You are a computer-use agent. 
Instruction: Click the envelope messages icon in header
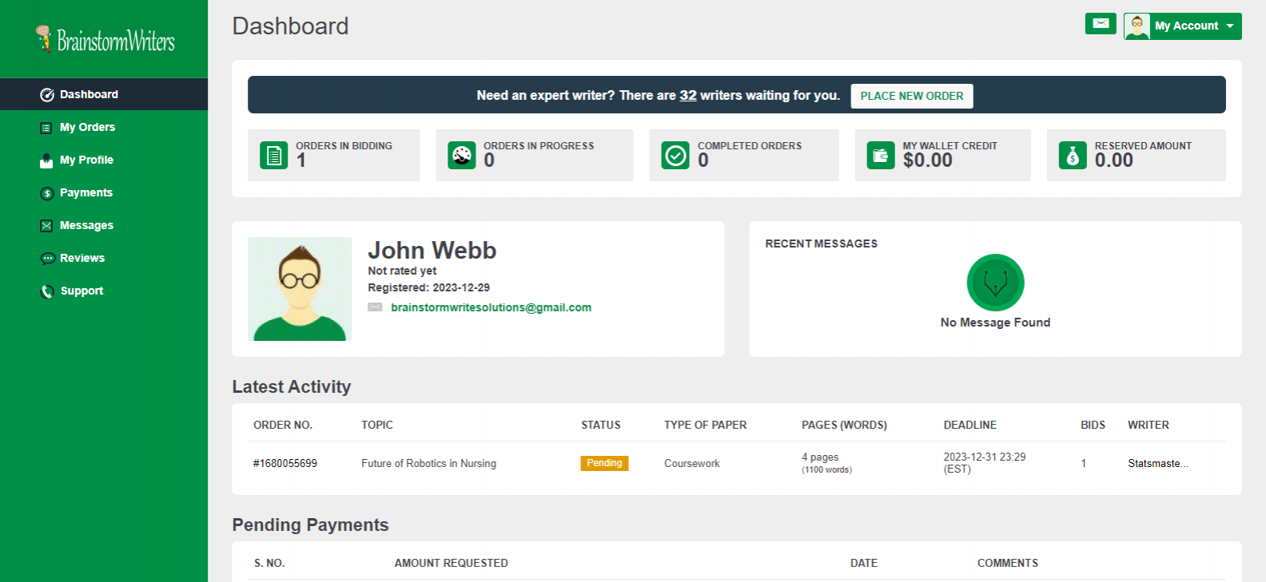pyautogui.click(x=1100, y=24)
